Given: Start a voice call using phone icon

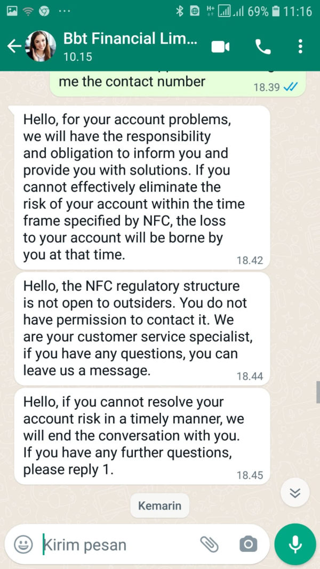Looking at the screenshot, I should (x=263, y=47).
